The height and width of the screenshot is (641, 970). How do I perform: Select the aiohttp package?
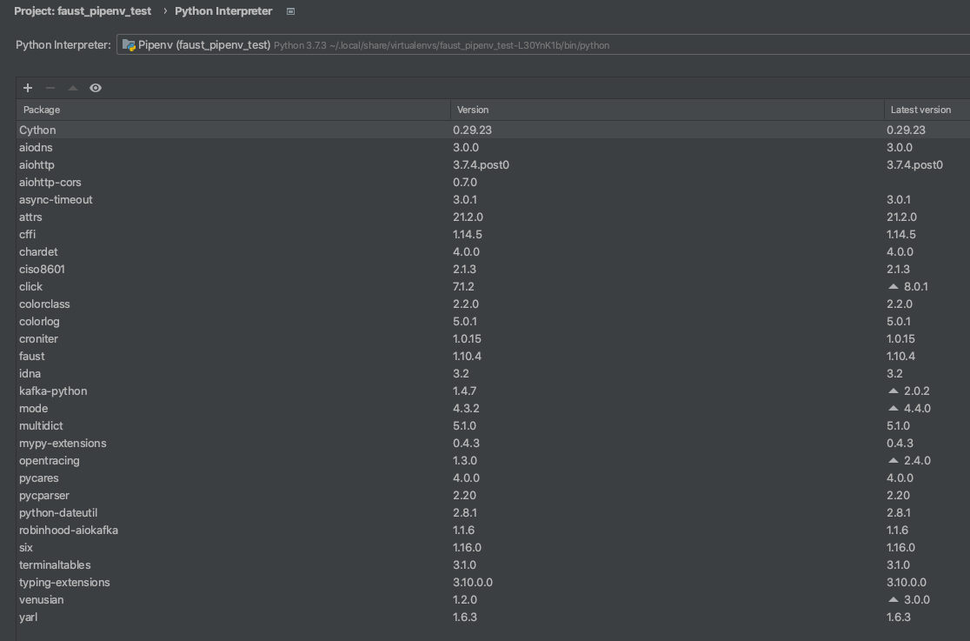[x=37, y=164]
